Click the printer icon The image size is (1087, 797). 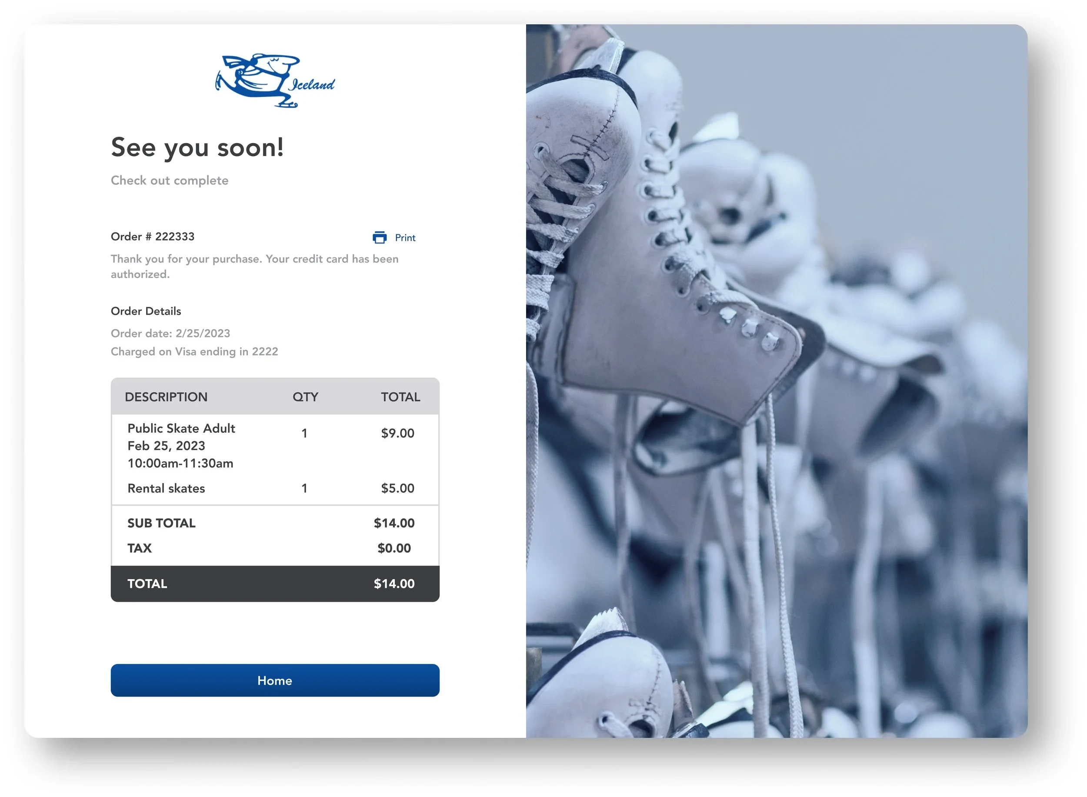(x=379, y=237)
